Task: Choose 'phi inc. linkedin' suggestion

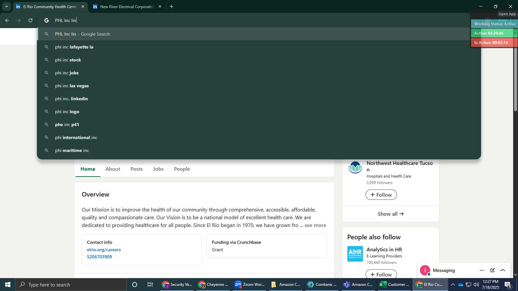Action: pos(259,99)
